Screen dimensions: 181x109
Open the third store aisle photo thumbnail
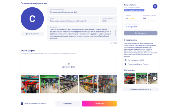[69, 84]
